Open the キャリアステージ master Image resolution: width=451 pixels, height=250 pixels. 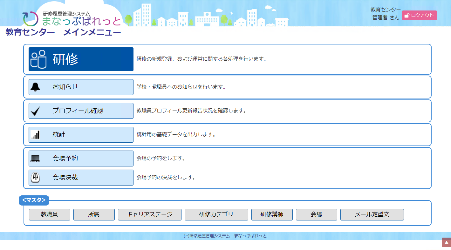click(150, 214)
